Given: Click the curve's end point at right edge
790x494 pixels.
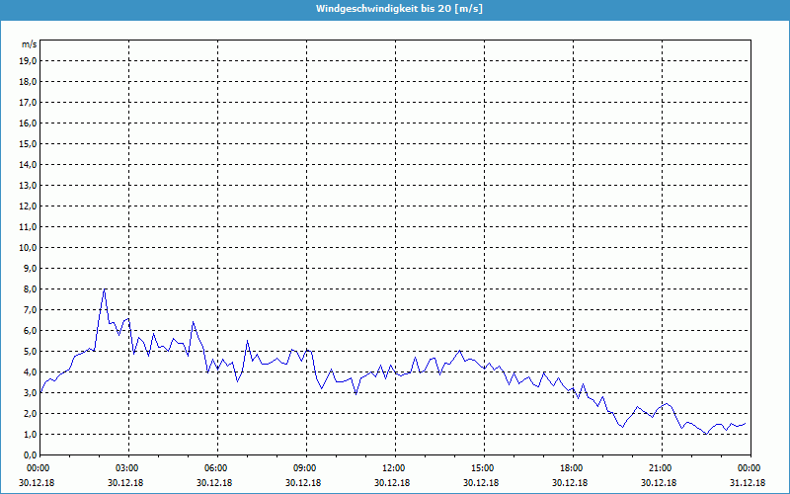Looking at the screenshot, I should (746, 423).
